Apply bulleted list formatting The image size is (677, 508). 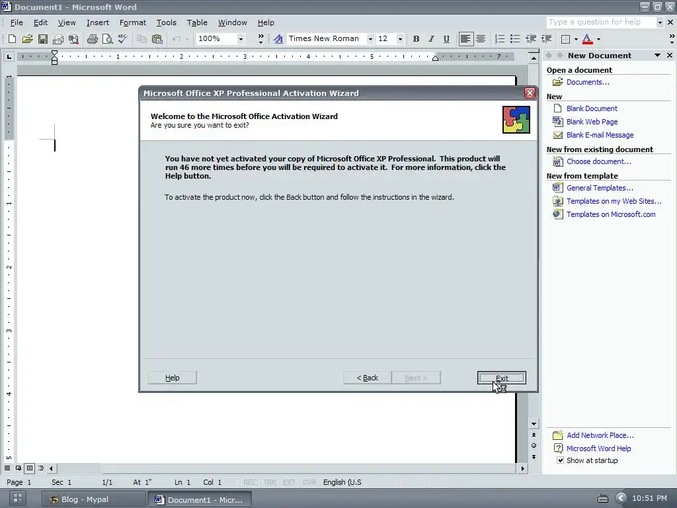pos(514,39)
